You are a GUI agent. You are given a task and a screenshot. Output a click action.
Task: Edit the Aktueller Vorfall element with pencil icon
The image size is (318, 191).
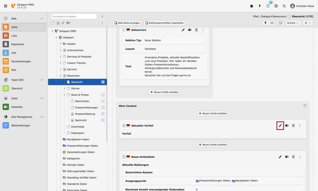(x=280, y=126)
